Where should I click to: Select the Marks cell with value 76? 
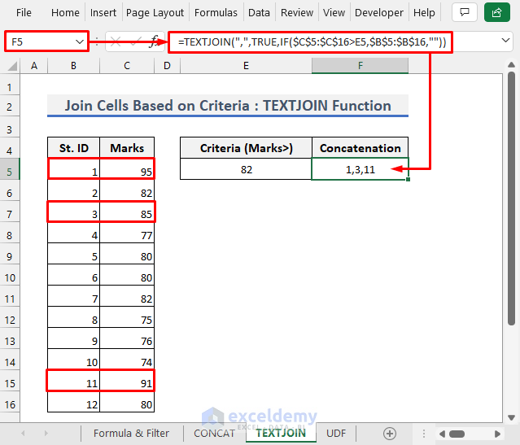[x=127, y=338]
